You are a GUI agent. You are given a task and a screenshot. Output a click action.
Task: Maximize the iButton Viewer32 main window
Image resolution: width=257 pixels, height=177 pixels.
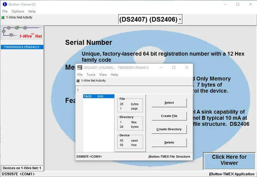(x=238, y=4)
